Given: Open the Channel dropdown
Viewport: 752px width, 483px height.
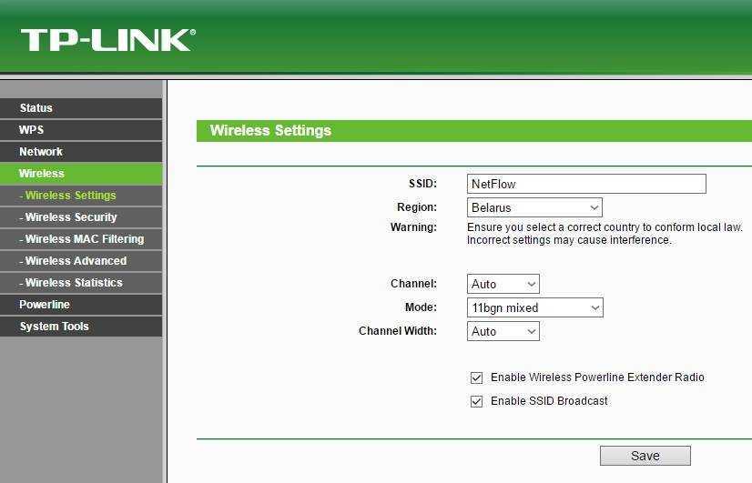Looking at the screenshot, I should pos(503,284).
